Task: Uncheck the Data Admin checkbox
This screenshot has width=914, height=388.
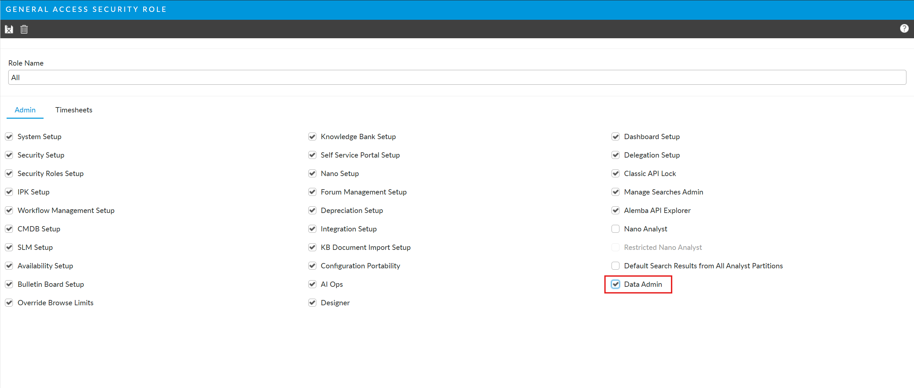Action: tap(615, 284)
